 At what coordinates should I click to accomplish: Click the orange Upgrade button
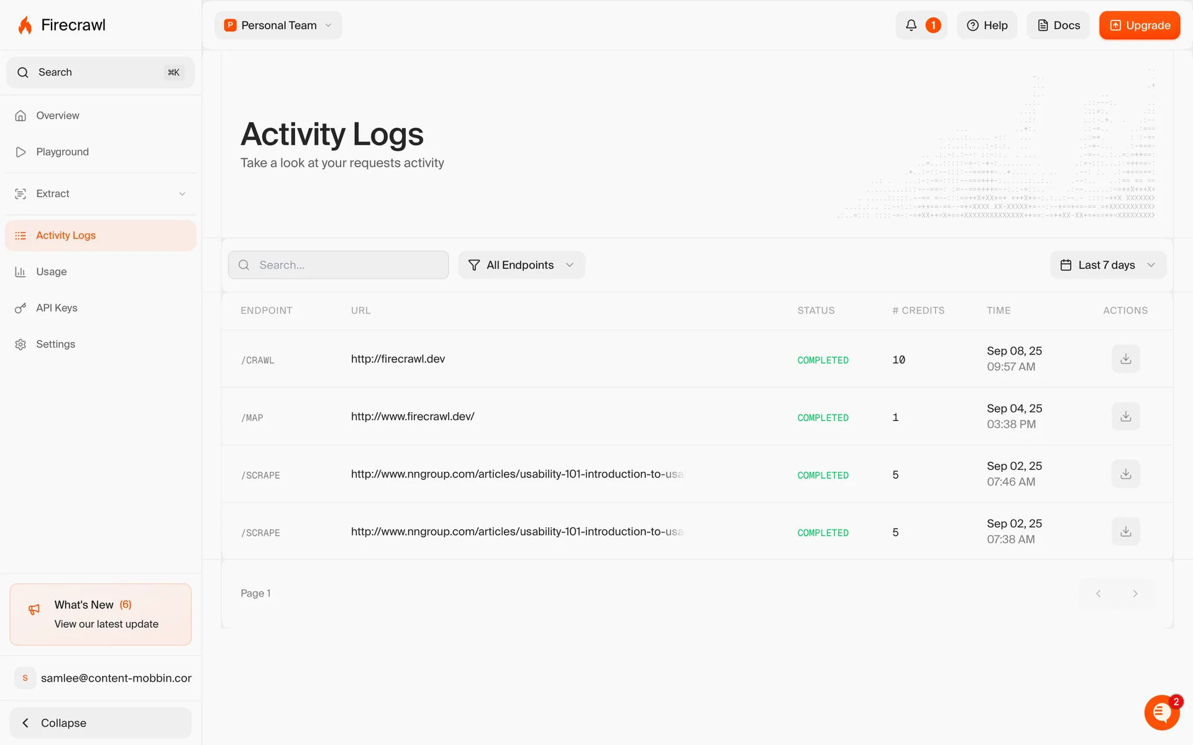click(x=1139, y=25)
